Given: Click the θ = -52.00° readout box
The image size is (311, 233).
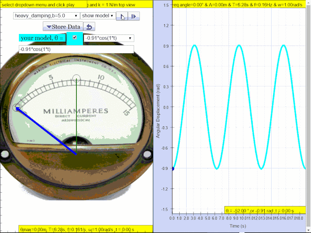Looking at the screenshot, I should point(265,210).
